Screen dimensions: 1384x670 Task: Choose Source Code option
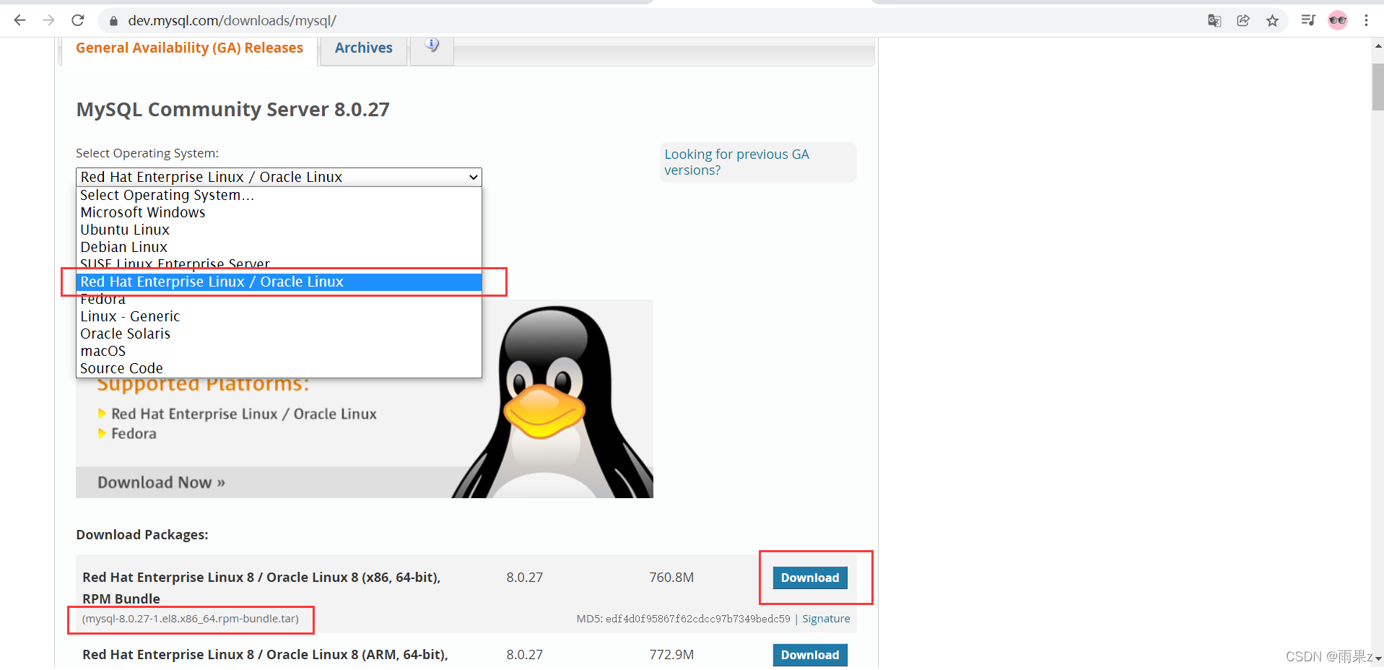[x=279, y=368]
